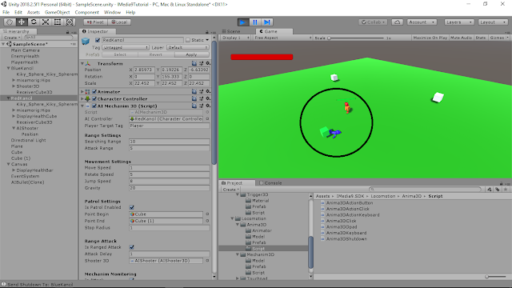Open the Tag dropdown
This screenshot has height=288, width=512.
[126, 47]
